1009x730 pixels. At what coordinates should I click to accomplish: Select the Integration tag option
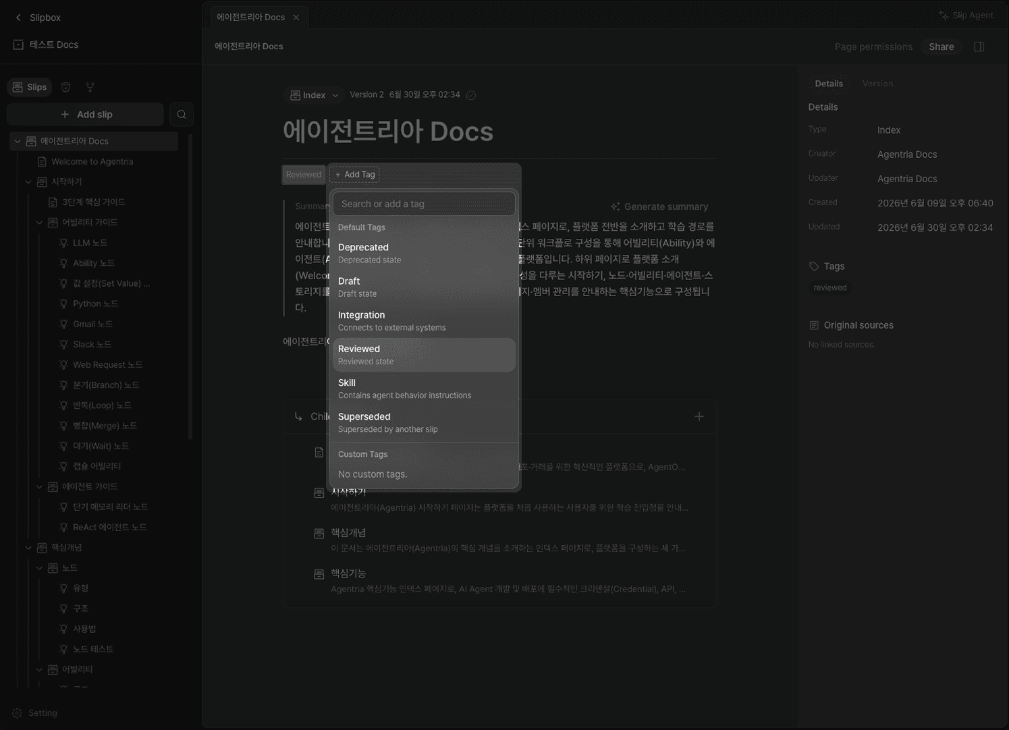[424, 320]
